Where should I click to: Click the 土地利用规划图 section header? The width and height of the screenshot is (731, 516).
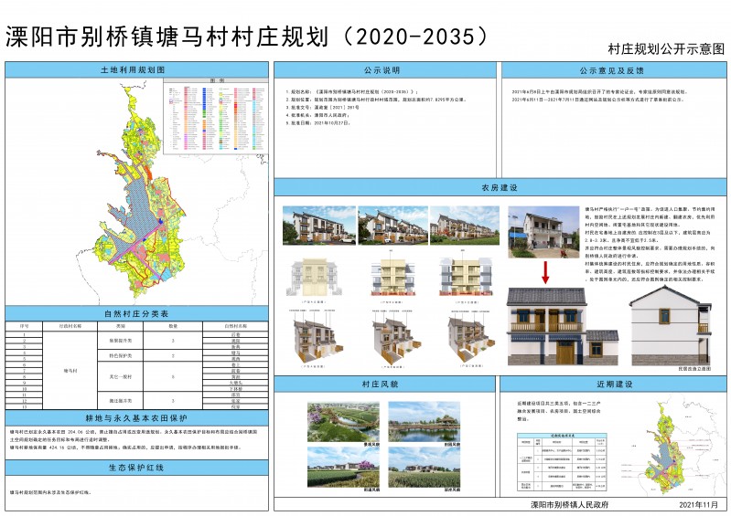point(136,70)
